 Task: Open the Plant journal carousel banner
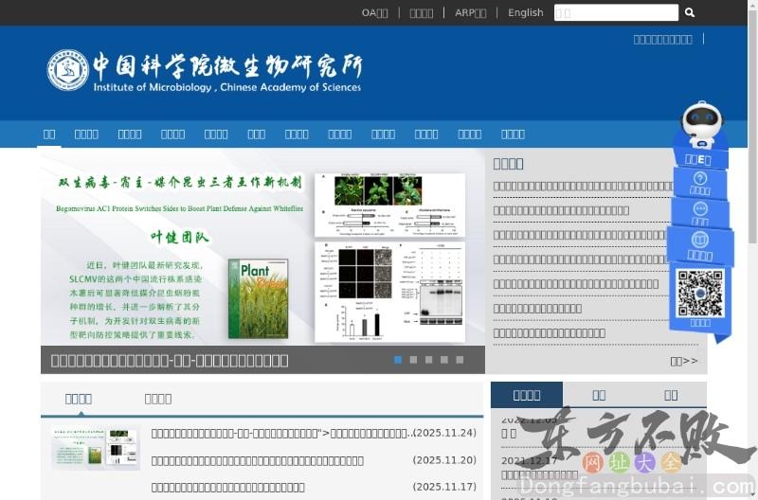click(262, 247)
